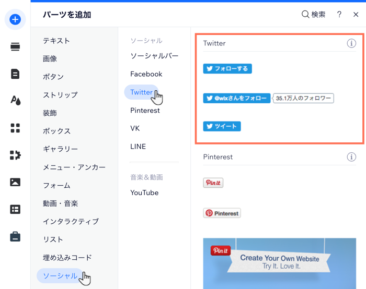This screenshot has height=289, width=366.
Task: Select the 画像 category
Action: coord(50,58)
